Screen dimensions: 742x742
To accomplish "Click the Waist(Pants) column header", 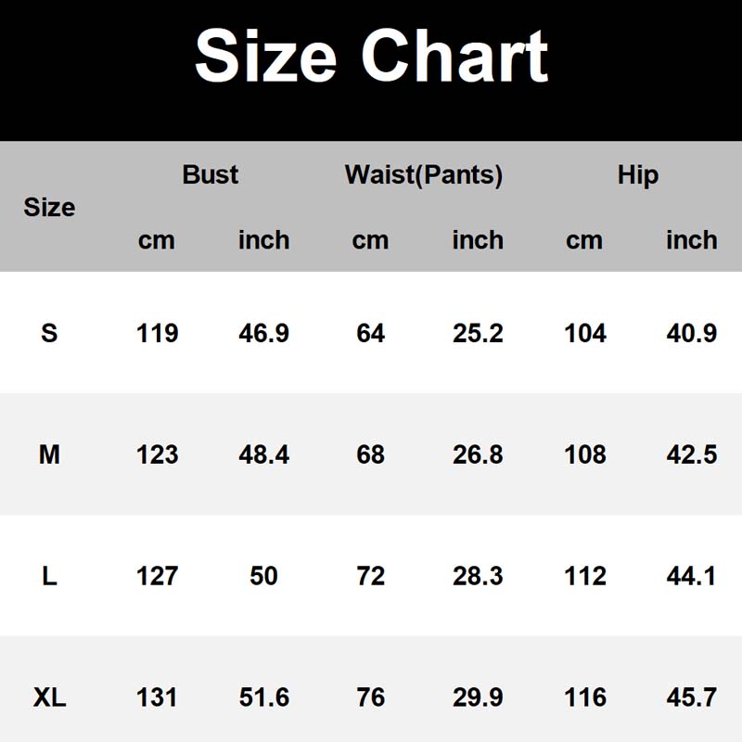I will click(424, 174).
